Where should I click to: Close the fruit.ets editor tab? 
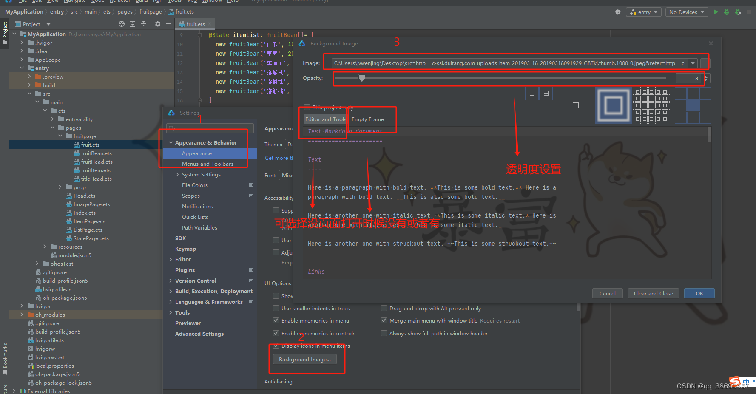[x=210, y=24]
